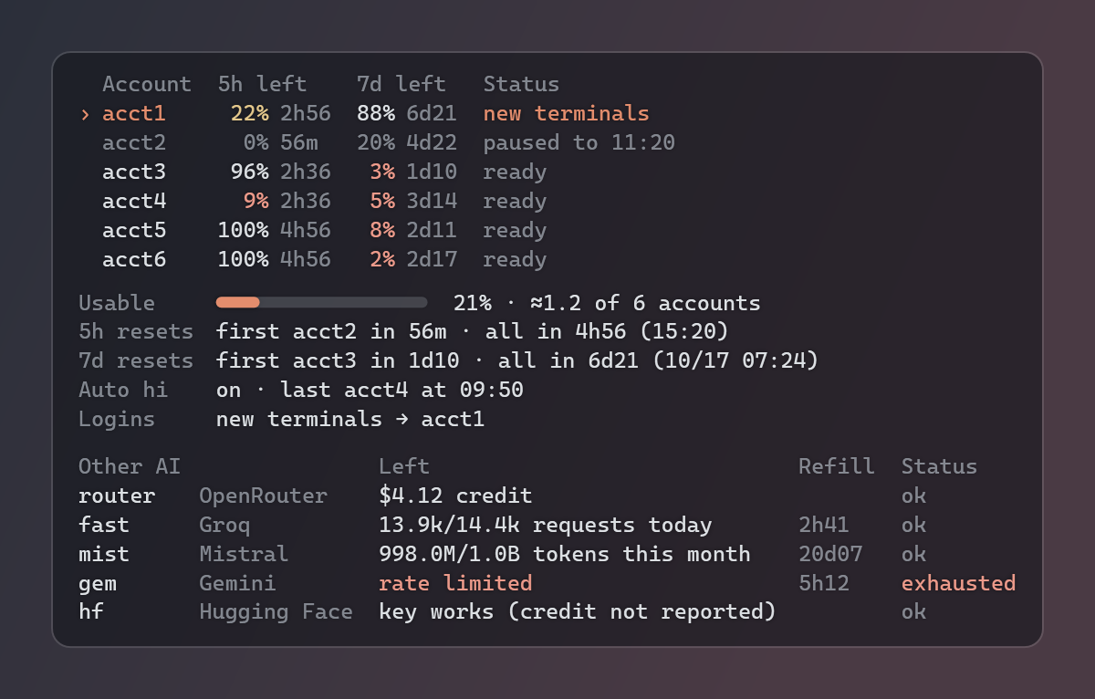The height and width of the screenshot is (699, 1095).
Task: Click the Status header above account rows
Action: coord(521,85)
